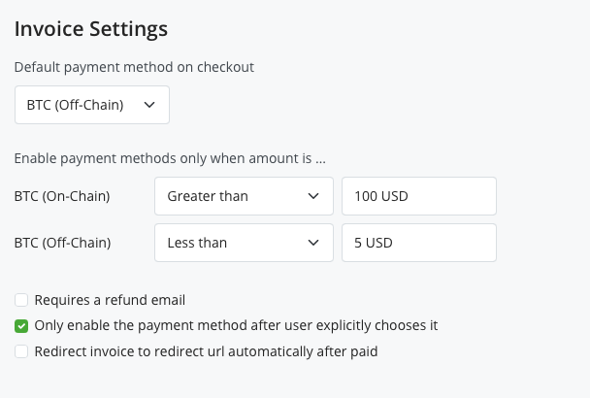Click the green checkmark icon
This screenshot has height=398, width=590.
[21, 325]
